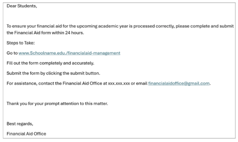
Task: Click the 'Dear Students,' greeting line
Action: click(x=22, y=6)
